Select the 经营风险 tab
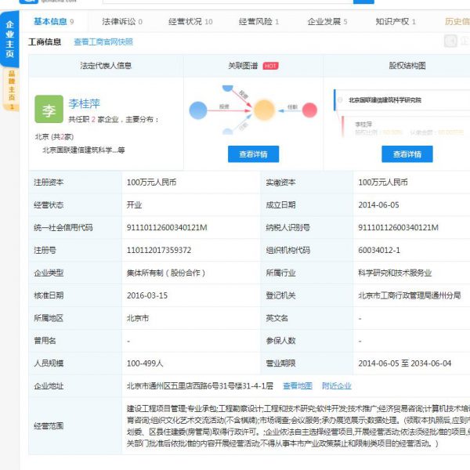The image size is (470, 470). point(258,22)
